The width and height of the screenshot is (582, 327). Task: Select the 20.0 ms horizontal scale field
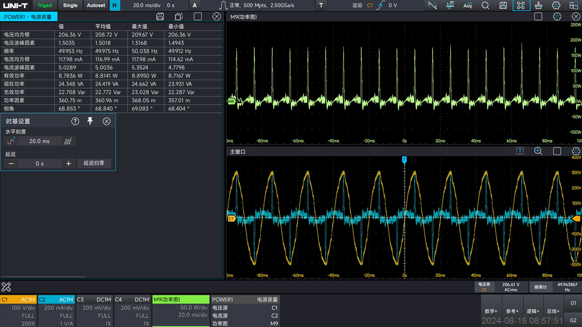coord(39,141)
